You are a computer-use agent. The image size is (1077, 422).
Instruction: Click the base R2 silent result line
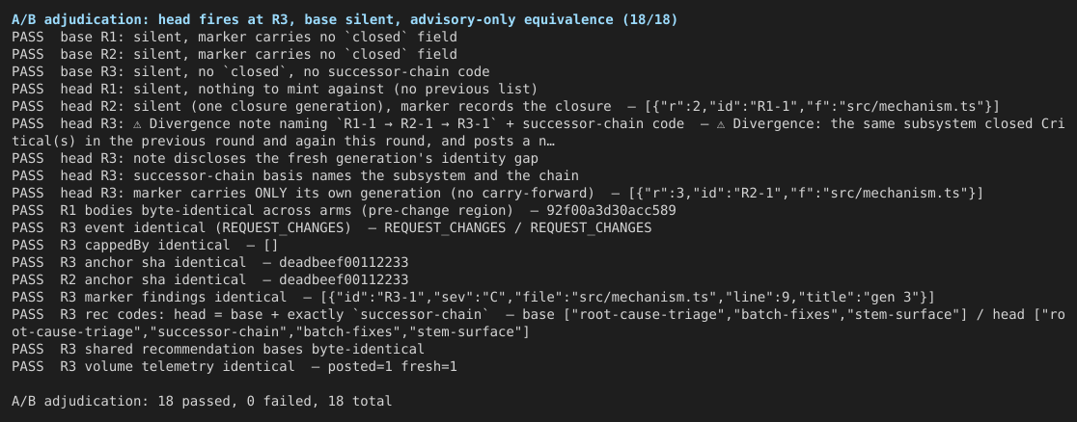tap(235, 54)
